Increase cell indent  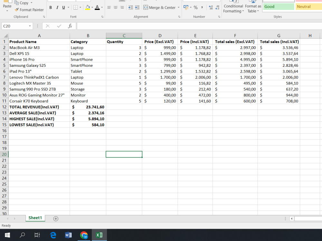coord(137,8)
